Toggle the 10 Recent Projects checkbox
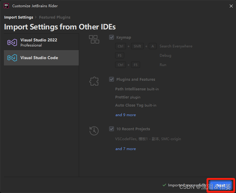The width and height of the screenshot is (236, 193). point(112,129)
